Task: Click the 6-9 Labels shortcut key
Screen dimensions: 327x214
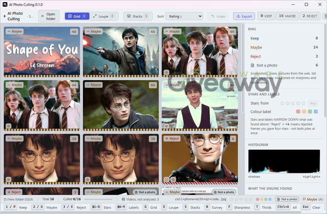Action: point(121,207)
